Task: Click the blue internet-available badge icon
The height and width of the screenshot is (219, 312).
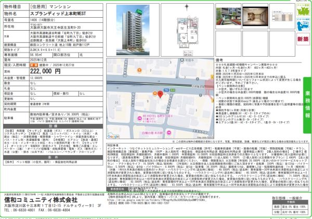Action: point(303,24)
